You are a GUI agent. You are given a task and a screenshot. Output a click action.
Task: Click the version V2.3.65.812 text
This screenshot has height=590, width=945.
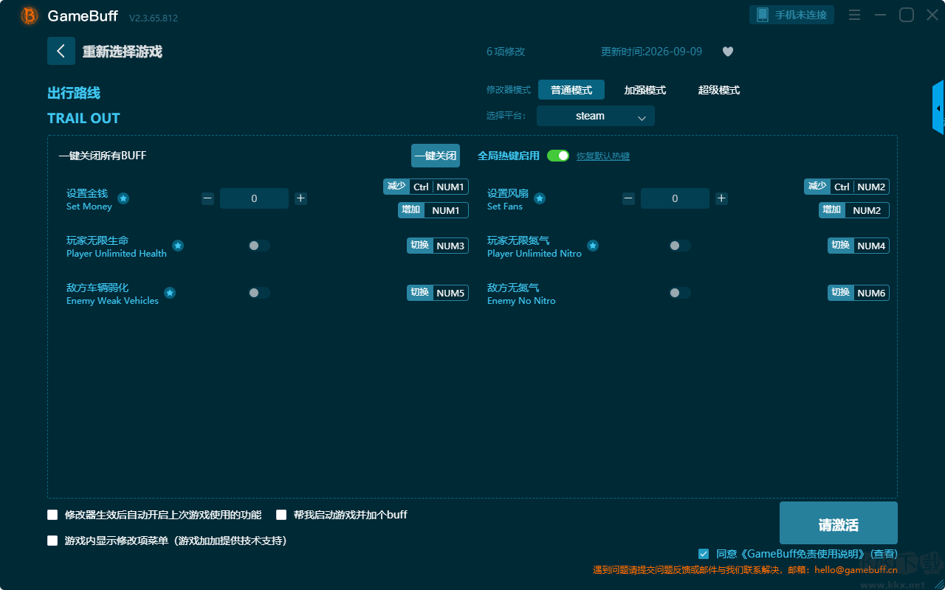pos(154,18)
